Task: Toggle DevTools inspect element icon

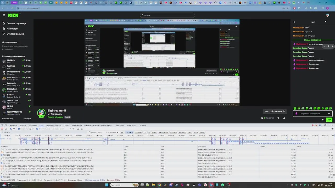Action: pos(2,125)
